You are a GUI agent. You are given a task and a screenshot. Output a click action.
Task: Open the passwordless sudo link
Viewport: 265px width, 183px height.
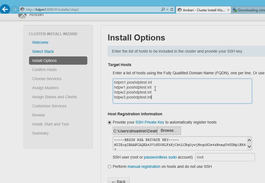[160, 157]
